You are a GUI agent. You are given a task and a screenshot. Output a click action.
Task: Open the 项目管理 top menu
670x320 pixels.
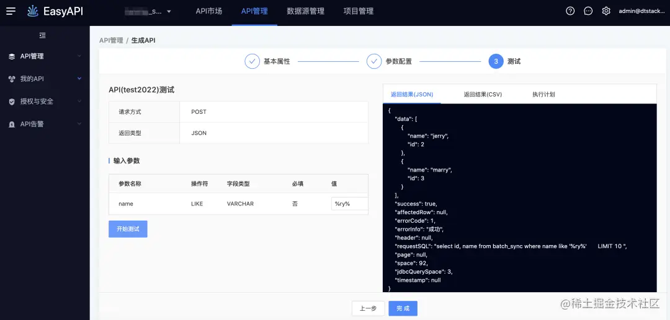coord(359,12)
